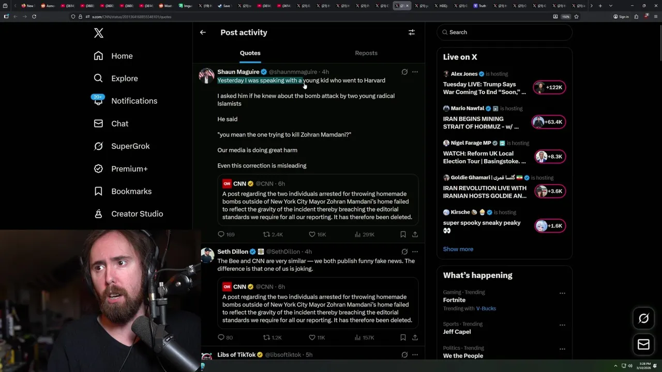The height and width of the screenshot is (372, 662).
Task: Like Shaun Maguire's post with 16K likes
Action: [317, 235]
